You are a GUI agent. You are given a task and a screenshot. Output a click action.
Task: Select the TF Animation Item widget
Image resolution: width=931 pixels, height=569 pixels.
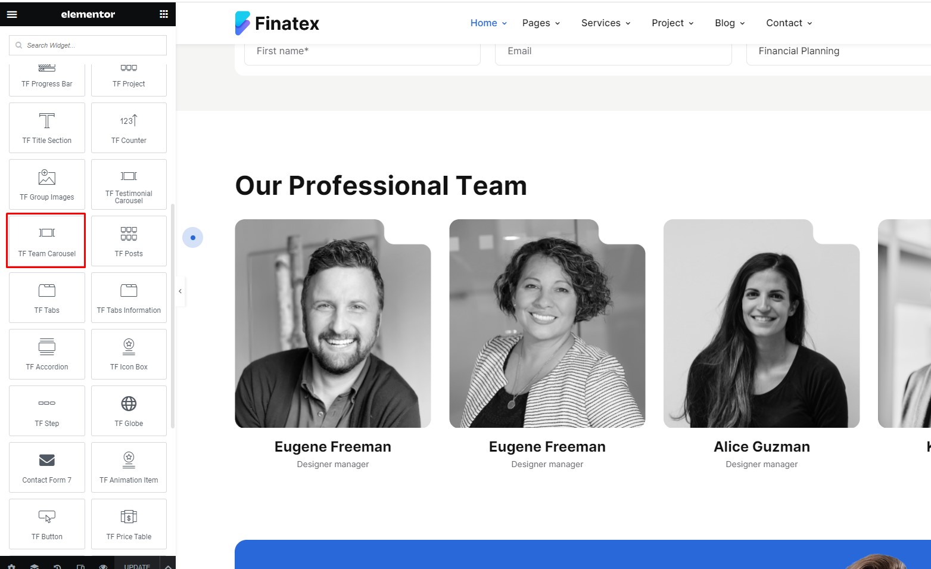tap(129, 467)
